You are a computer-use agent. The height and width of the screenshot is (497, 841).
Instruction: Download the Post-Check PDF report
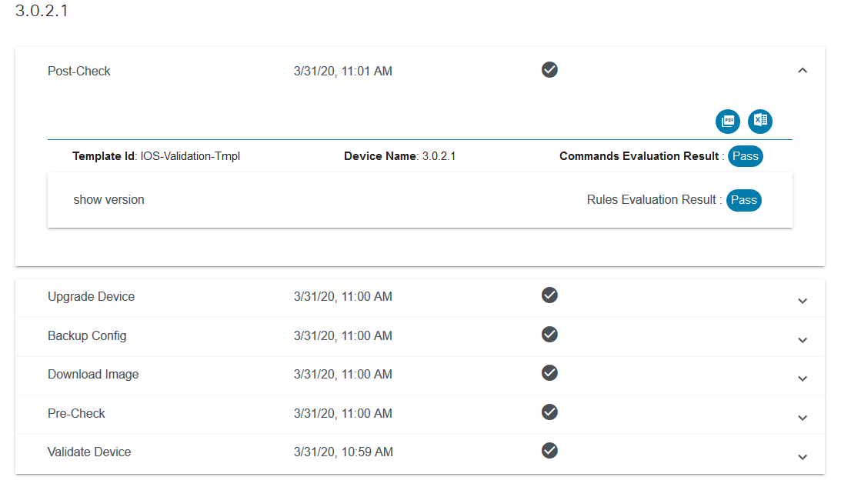point(727,121)
